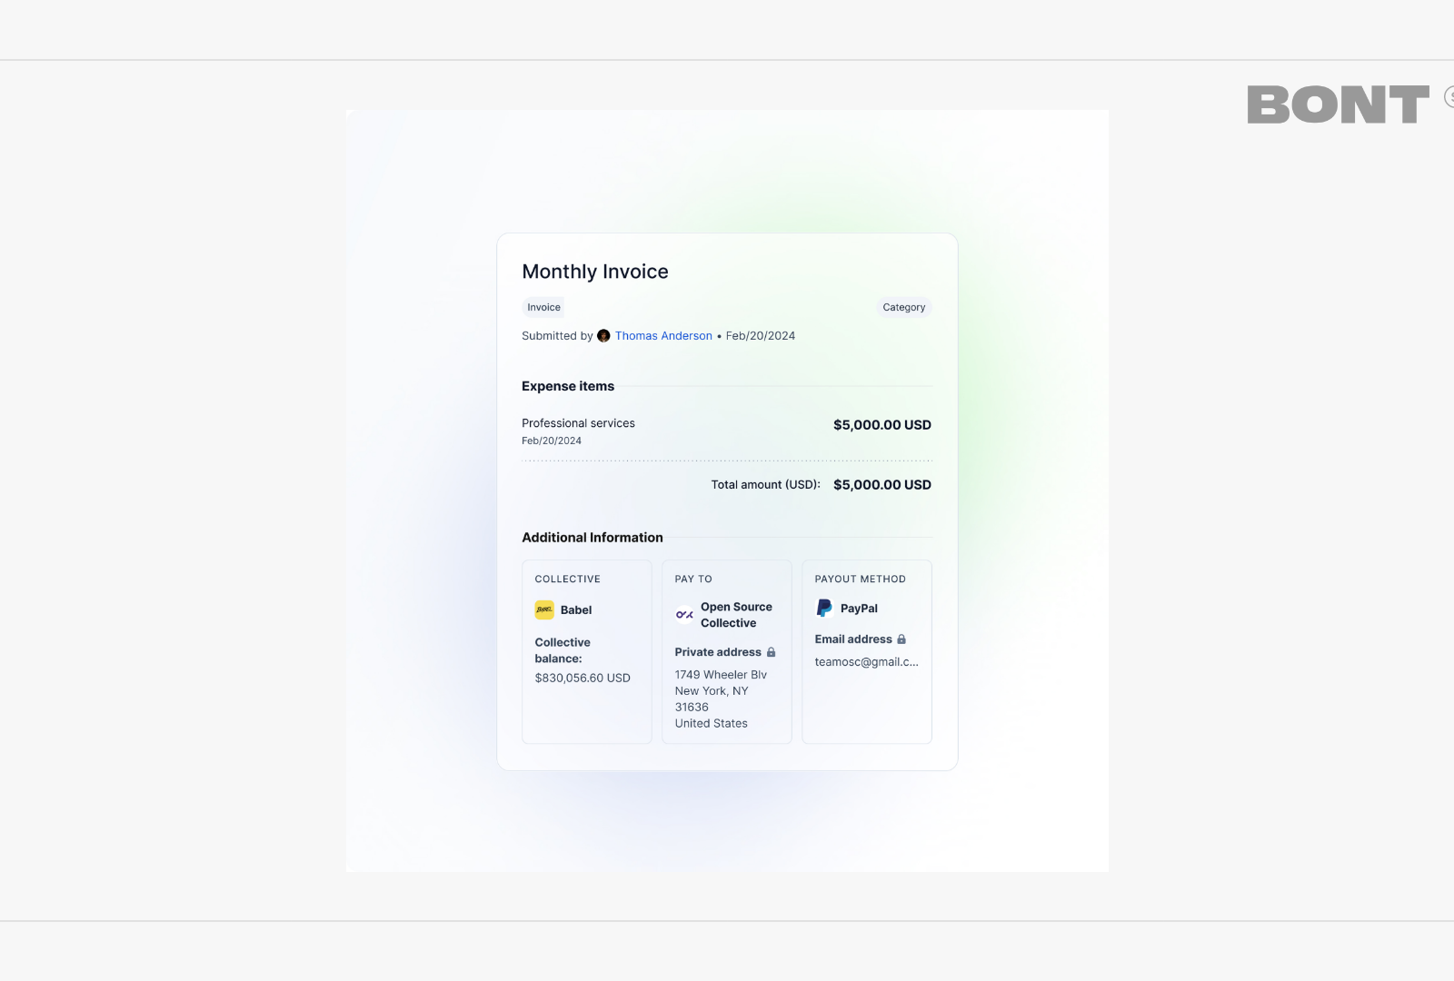Click the Monthly Invoice title

pyautogui.click(x=595, y=271)
